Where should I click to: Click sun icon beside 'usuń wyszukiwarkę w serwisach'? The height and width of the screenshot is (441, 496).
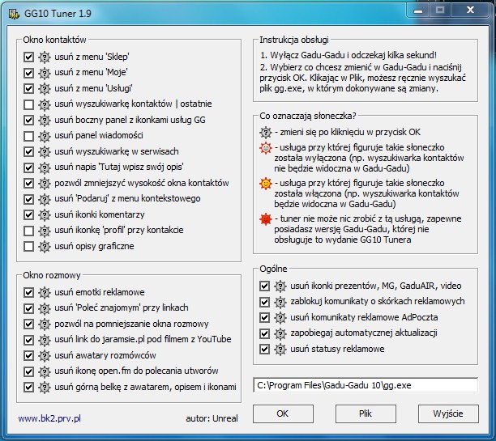coord(45,151)
